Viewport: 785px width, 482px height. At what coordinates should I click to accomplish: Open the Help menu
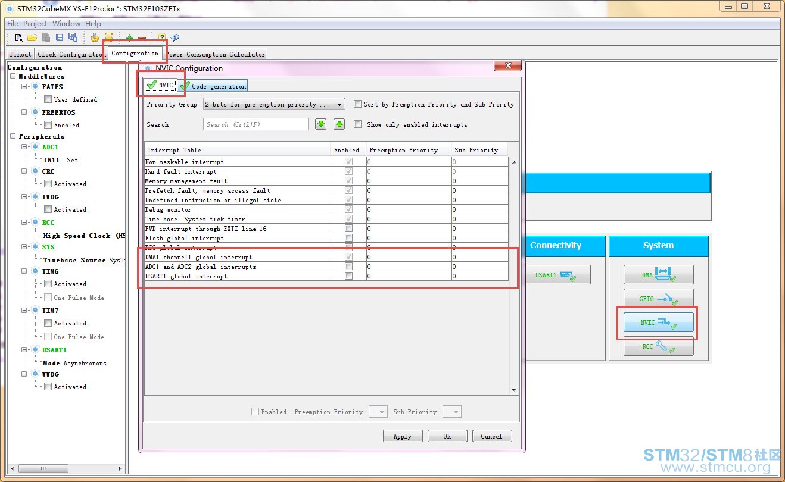tap(93, 24)
